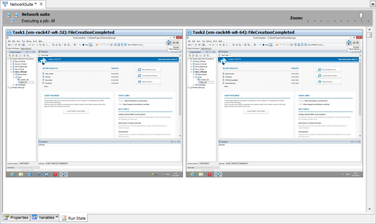In Task2 screen, open HTML5Compatibility recent project
The width and height of the screenshot is (376, 224).
tap(231, 80)
